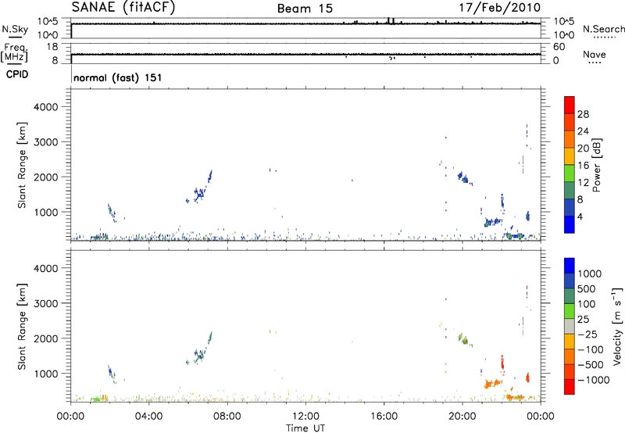Click the 04:00 time tick label
625x433 pixels.
(x=148, y=417)
